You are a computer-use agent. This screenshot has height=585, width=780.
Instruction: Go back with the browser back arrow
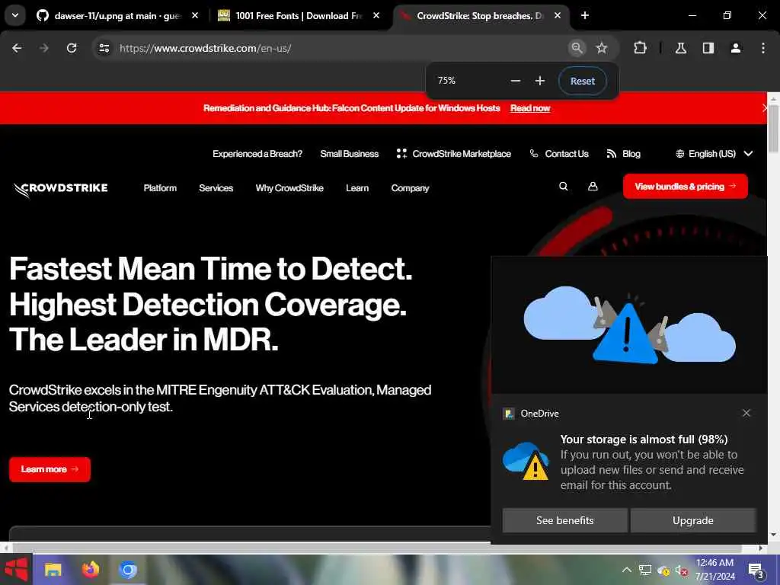(17, 48)
